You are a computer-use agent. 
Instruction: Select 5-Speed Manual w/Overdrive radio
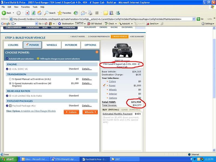point(10,79)
